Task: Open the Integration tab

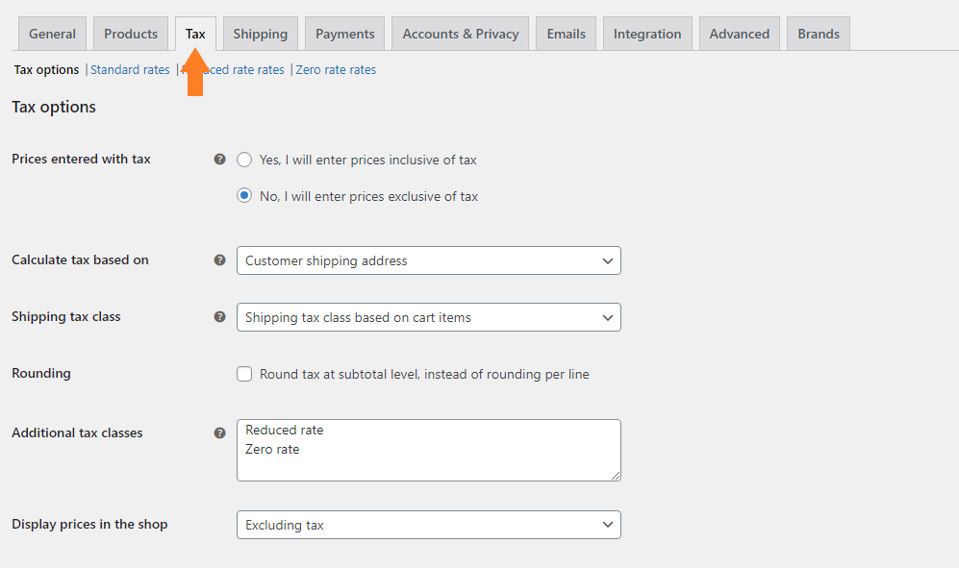Action: click(646, 34)
